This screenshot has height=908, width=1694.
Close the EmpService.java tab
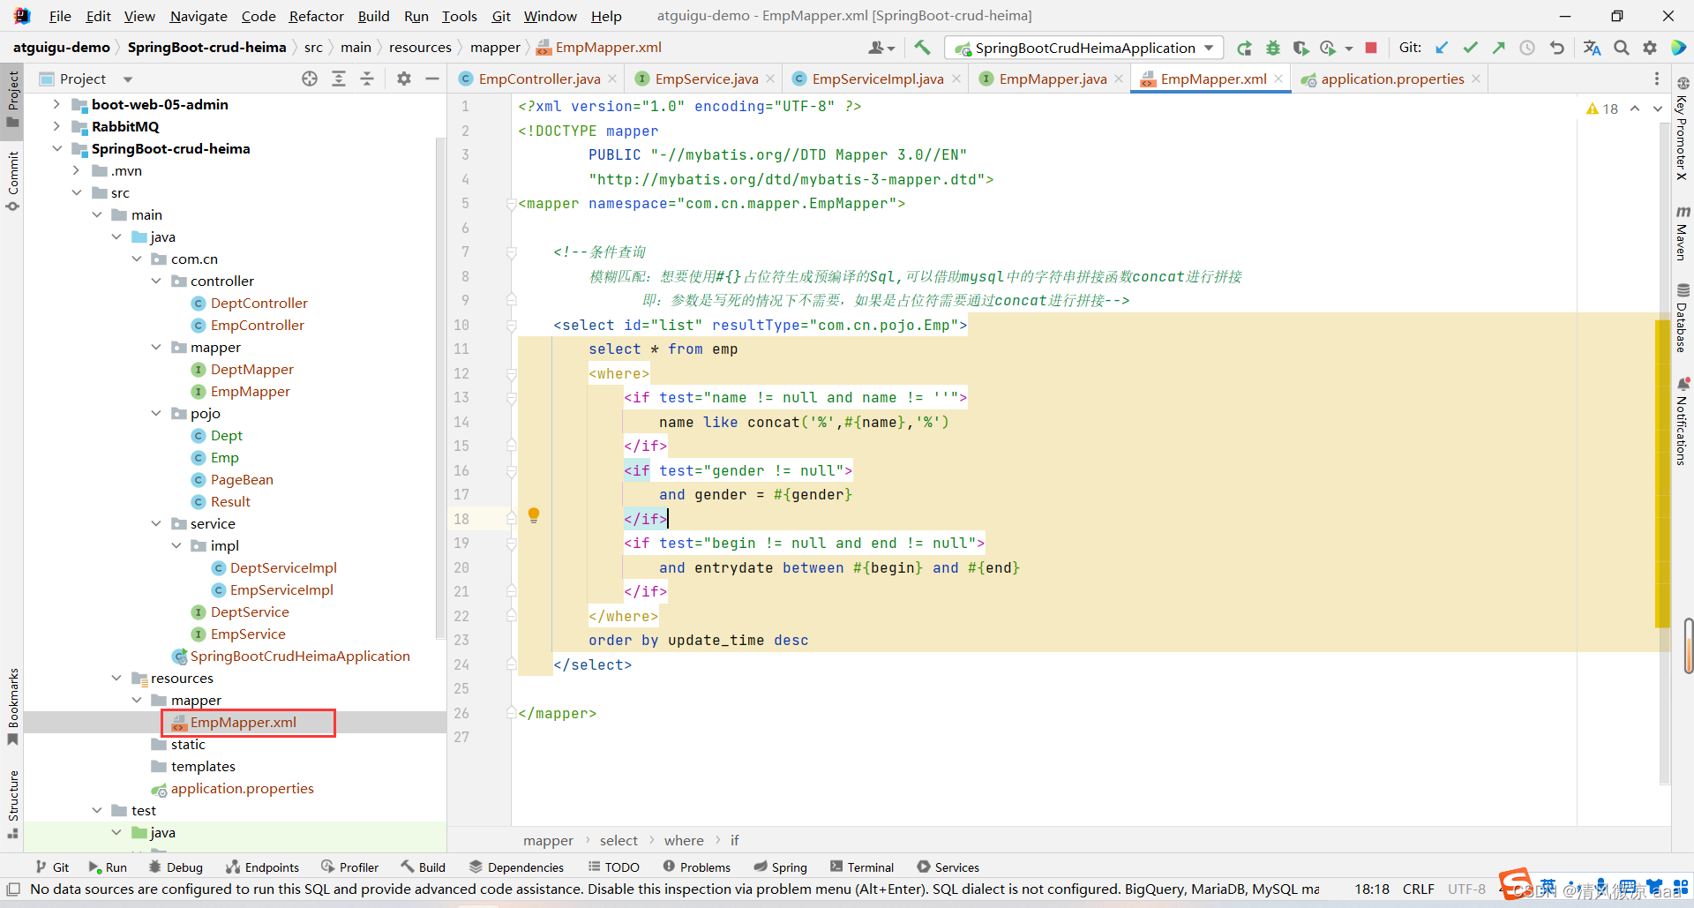coord(770,79)
